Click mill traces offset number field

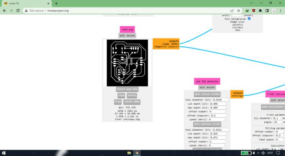pyautogui.click(x=217, y=111)
